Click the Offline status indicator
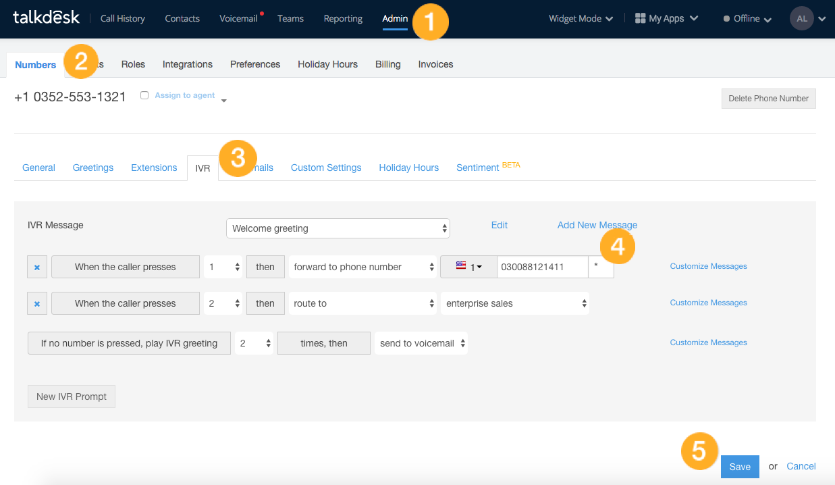Viewport: 835px width, 485px height. click(x=747, y=18)
